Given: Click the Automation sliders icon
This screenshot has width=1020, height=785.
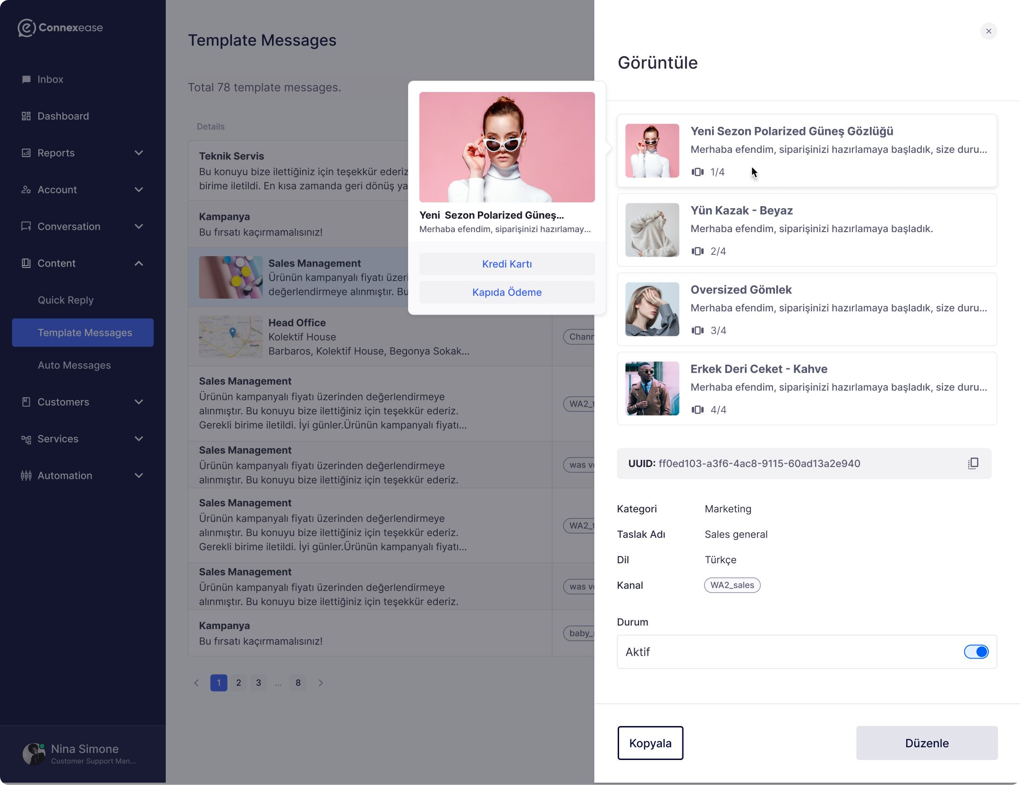Looking at the screenshot, I should coord(26,476).
